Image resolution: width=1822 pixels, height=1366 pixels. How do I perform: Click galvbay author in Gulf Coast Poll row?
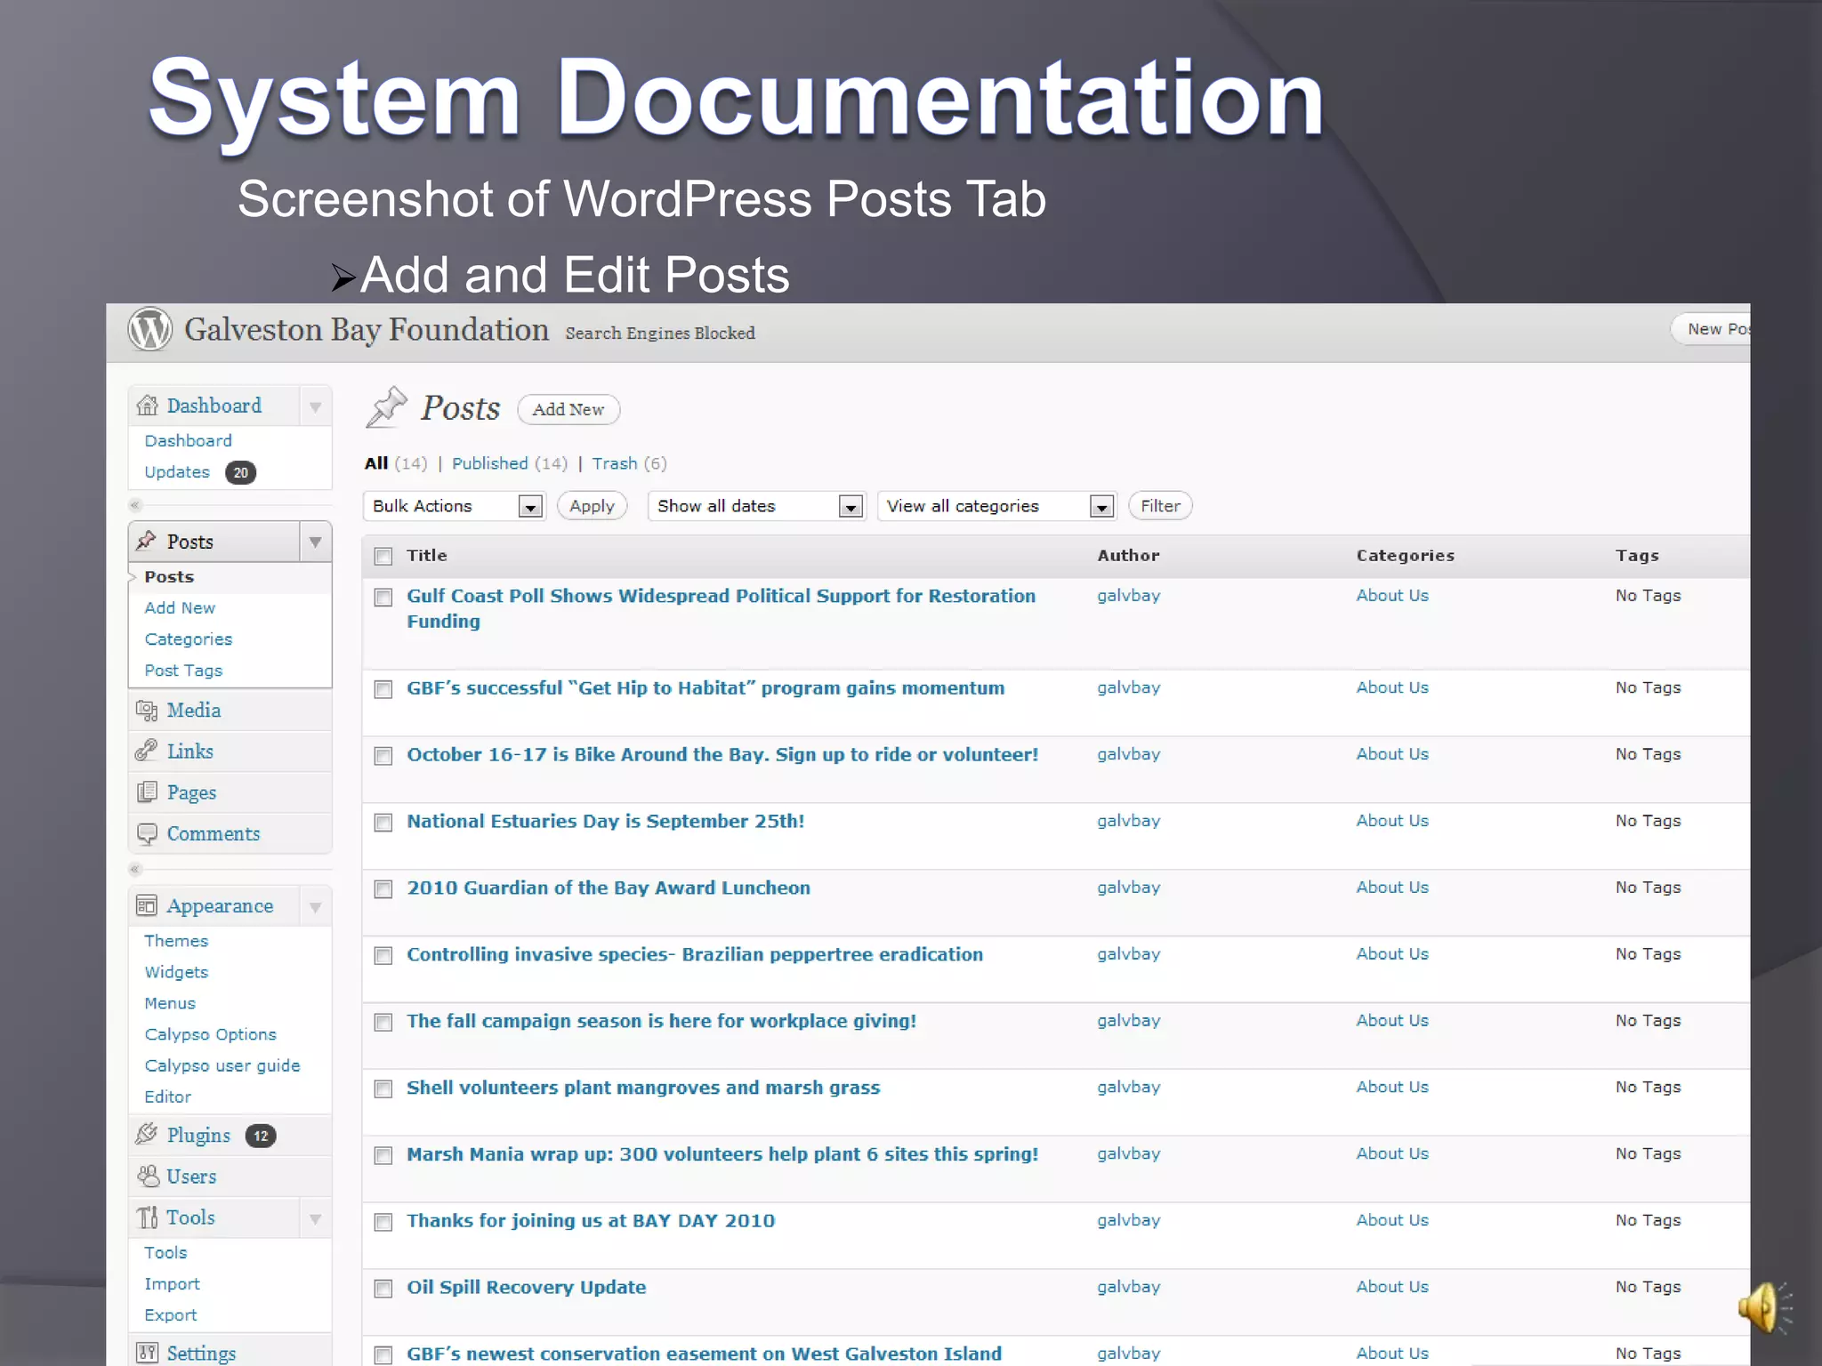[1129, 596]
